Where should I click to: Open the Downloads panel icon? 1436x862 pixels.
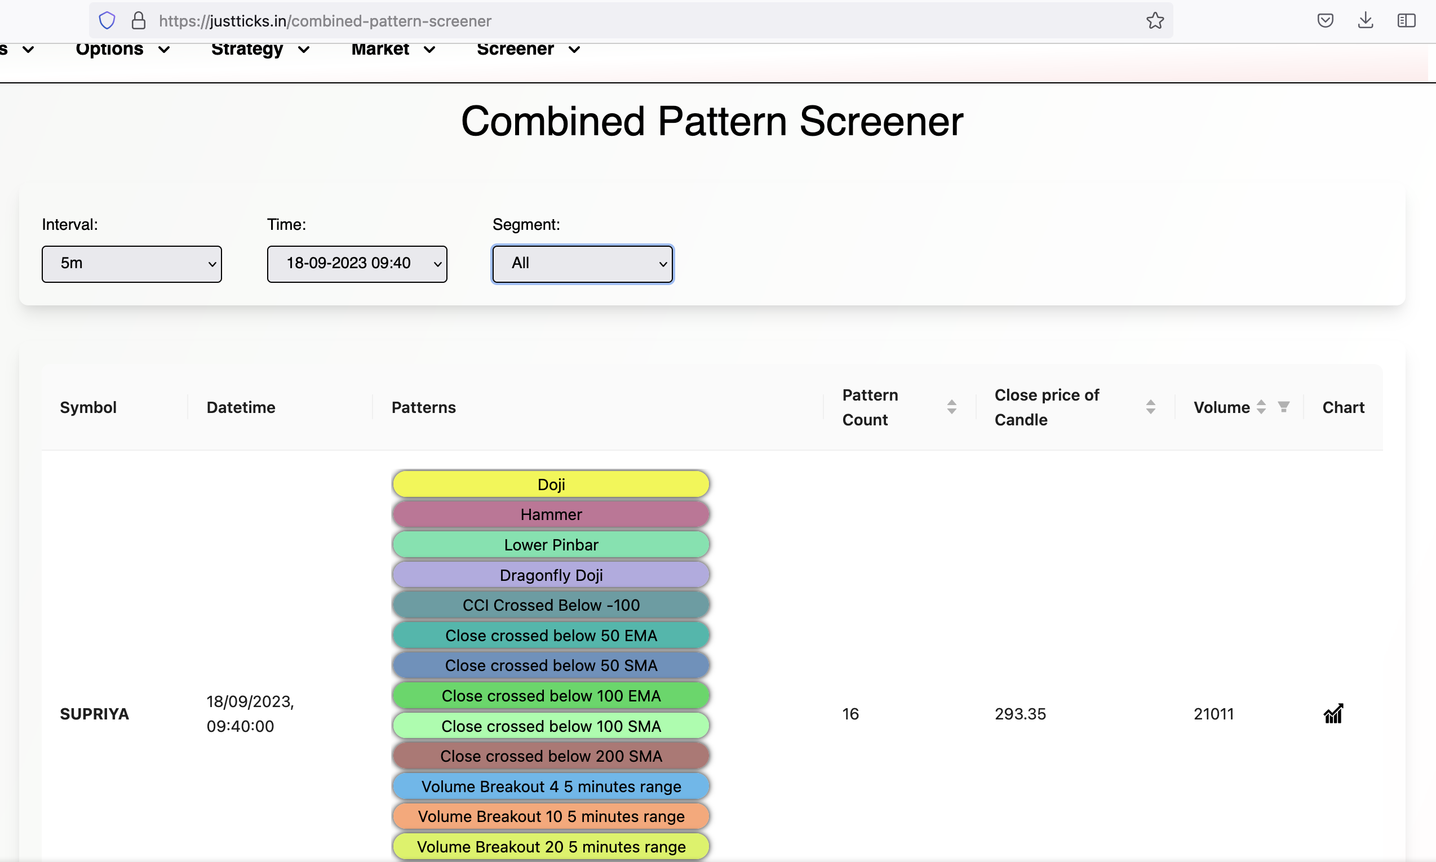1366,20
